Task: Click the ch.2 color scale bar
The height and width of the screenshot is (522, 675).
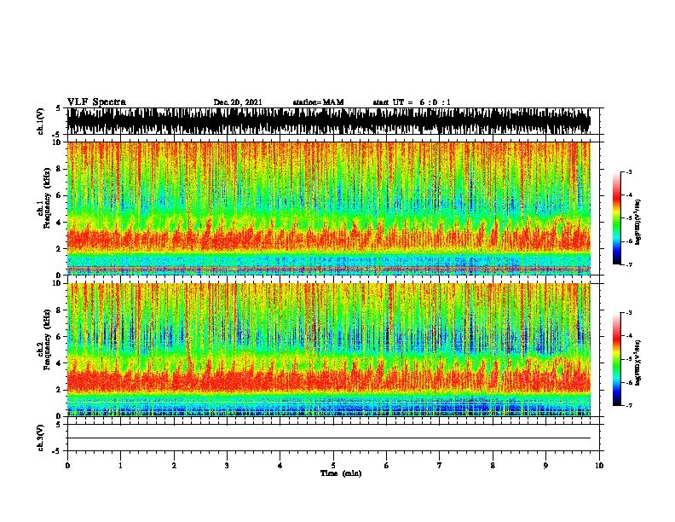Action: point(617,359)
